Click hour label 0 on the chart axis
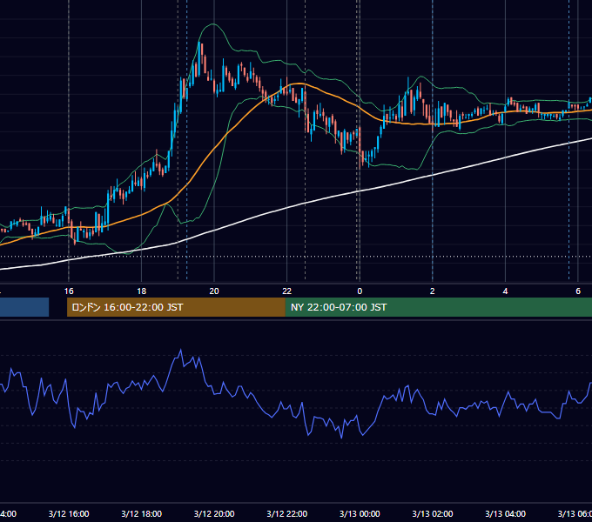The image size is (592, 522). (360, 291)
